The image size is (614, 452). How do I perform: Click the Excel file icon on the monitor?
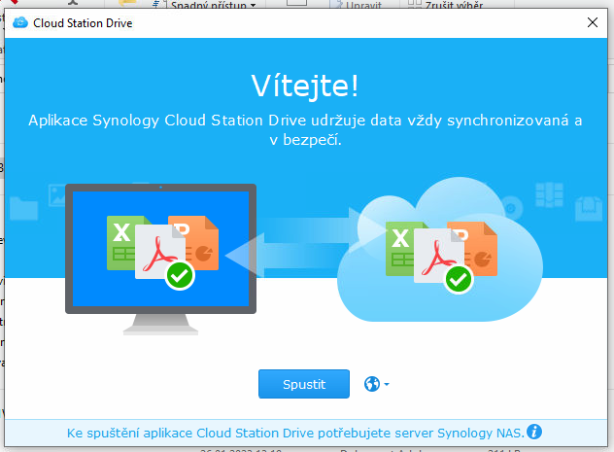126,240
